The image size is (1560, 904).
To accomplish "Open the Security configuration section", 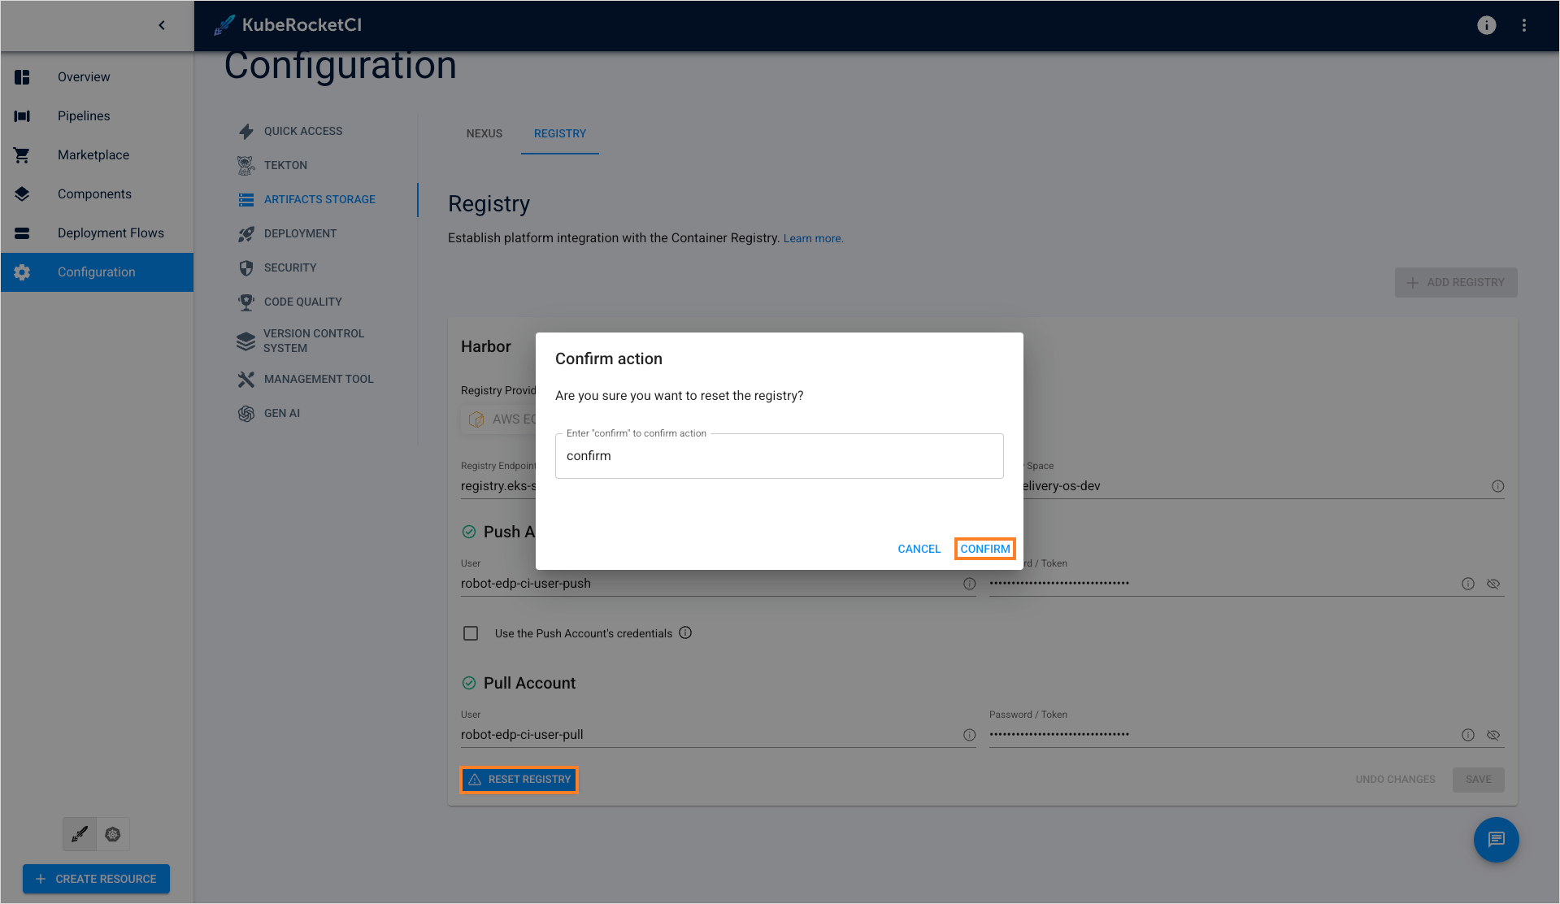I will coord(290,267).
